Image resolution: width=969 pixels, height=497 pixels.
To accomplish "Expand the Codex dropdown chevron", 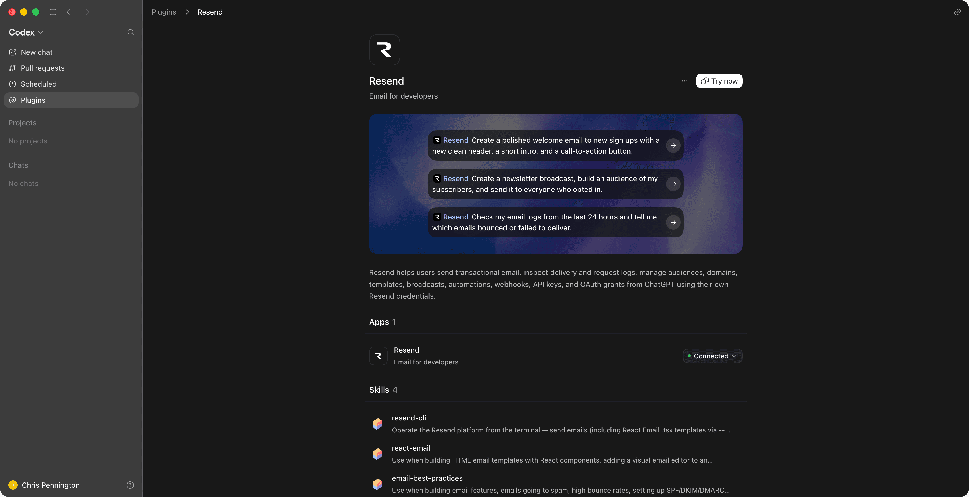I will pos(41,32).
